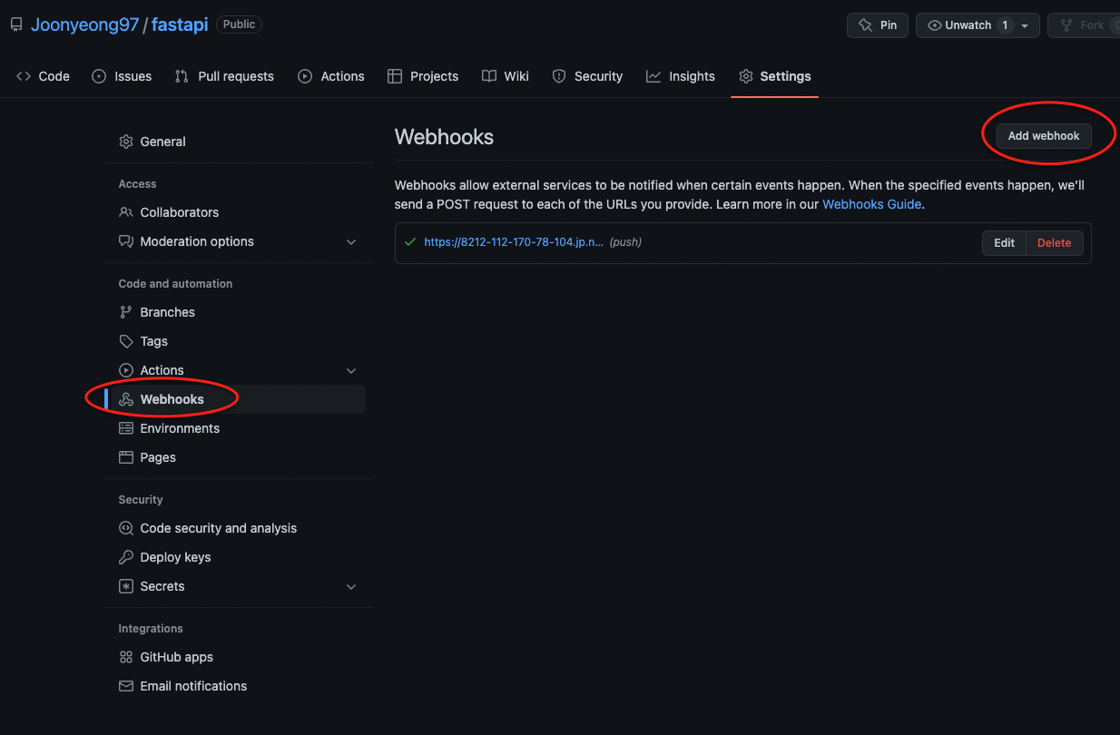Click the Public visibility badge
The width and height of the screenshot is (1120, 735).
pos(239,24)
